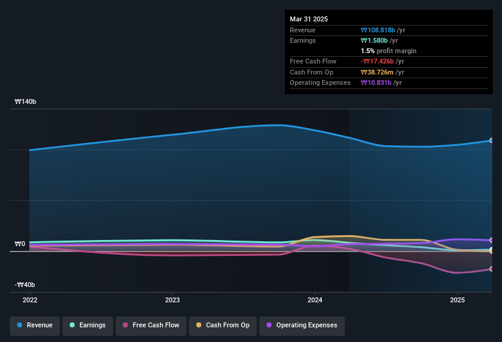The width and height of the screenshot is (502, 342).
Task: Toggle the Free Cash Flow legend button
Action: [x=151, y=326]
